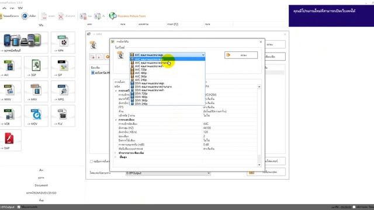
Task: Click the add file icon in MP4 window
Action: [x=92, y=57]
